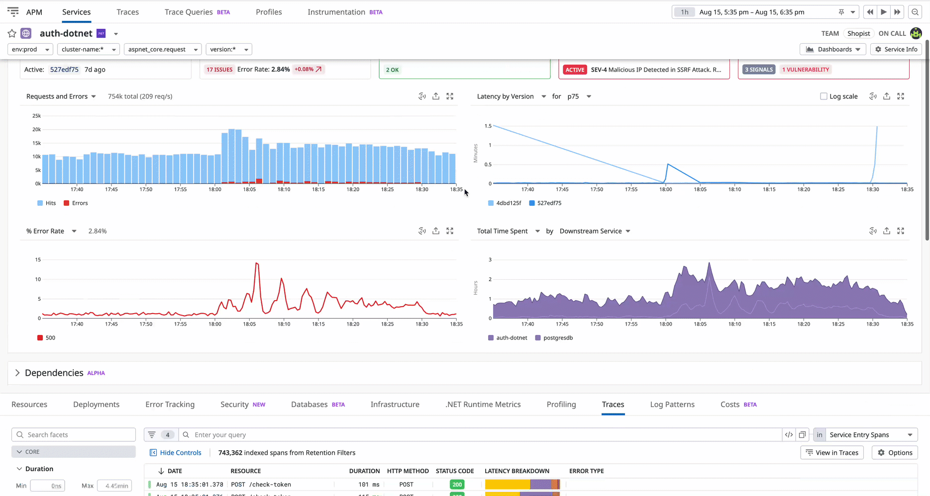The image size is (930, 496).
Task: Export the Latency by Version graph
Action: pos(887,96)
